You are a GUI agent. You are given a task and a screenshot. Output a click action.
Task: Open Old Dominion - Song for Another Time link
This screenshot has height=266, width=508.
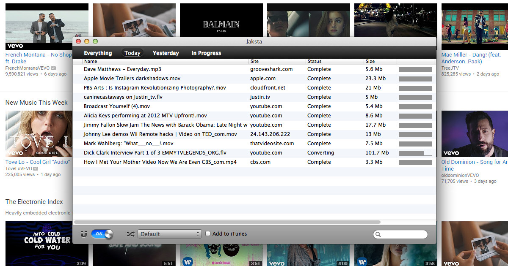tap(474, 165)
